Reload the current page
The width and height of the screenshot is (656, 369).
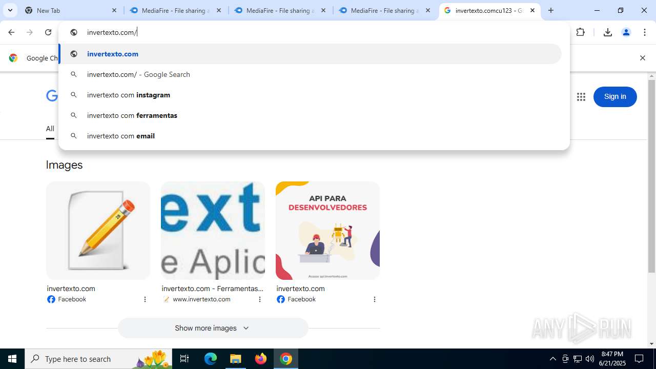point(48,32)
